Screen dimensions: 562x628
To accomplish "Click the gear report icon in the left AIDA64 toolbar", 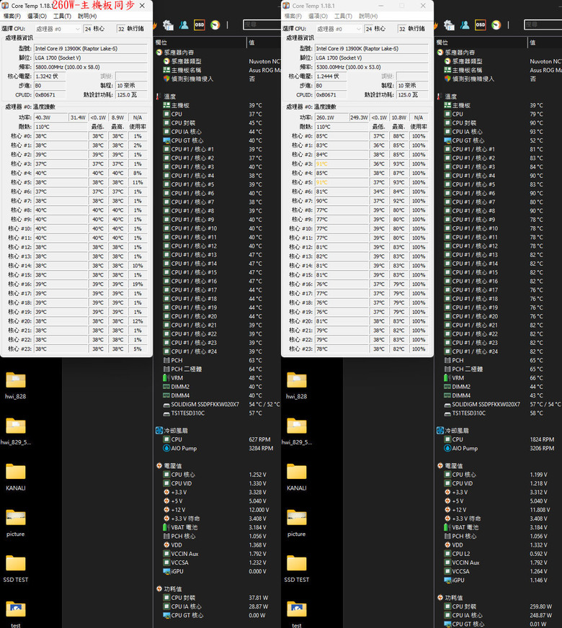I will [168, 24].
